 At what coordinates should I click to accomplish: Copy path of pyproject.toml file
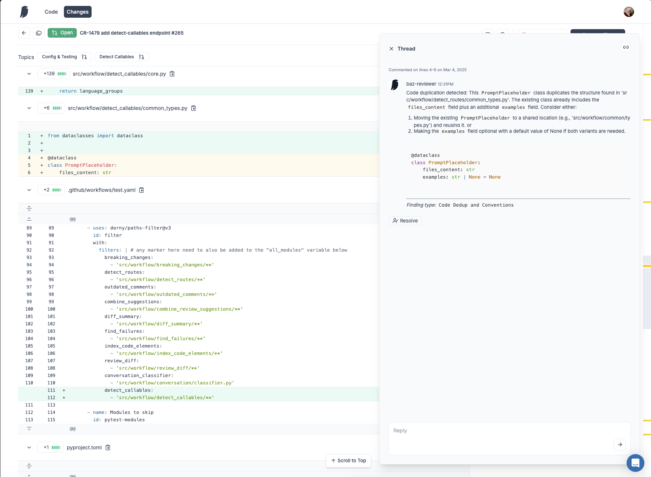(108, 447)
